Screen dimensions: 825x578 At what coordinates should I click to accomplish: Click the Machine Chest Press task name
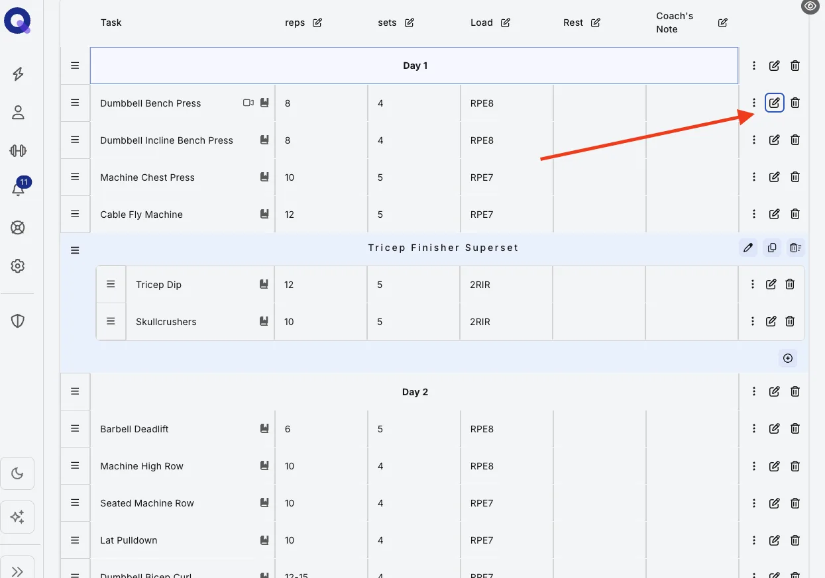(x=147, y=177)
